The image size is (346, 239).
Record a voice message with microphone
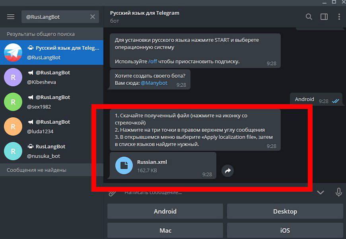pyautogui.click(x=338, y=192)
